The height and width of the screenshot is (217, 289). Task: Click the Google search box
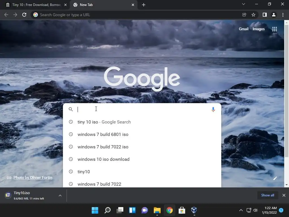[142, 109]
